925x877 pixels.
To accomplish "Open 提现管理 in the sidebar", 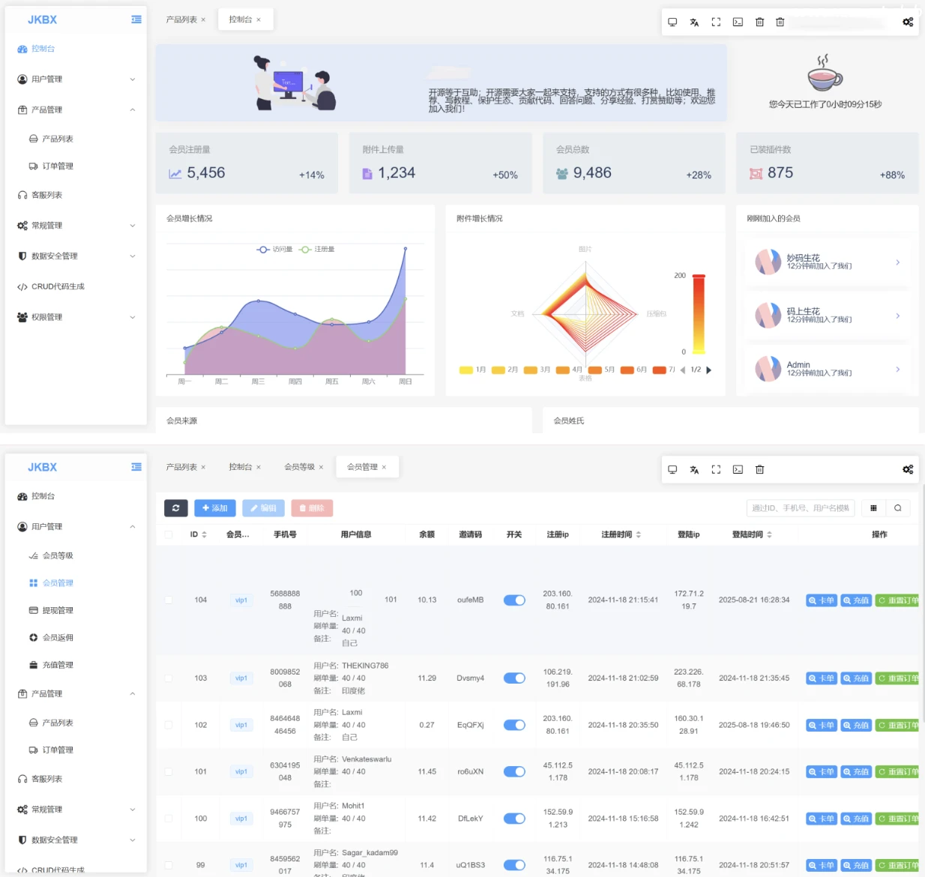I will click(x=58, y=610).
